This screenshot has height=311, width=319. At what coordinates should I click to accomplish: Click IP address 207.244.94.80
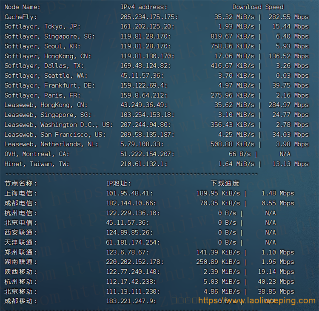pyautogui.click(x=145, y=125)
